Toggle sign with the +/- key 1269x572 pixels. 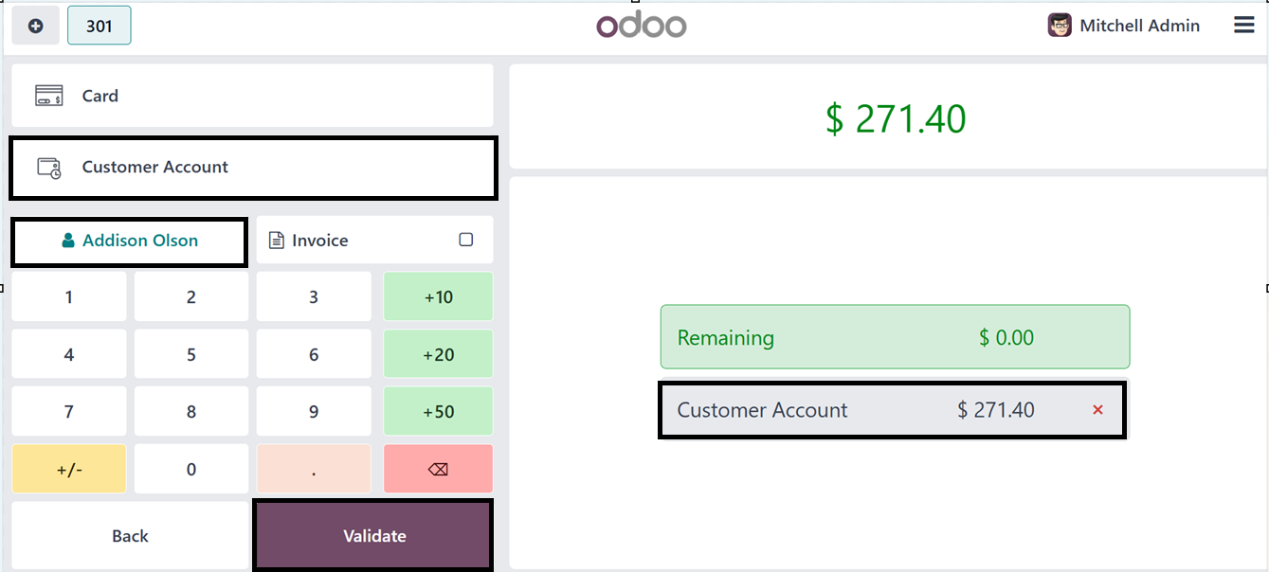68,469
